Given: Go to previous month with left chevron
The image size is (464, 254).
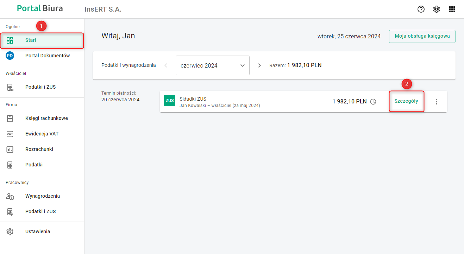Looking at the screenshot, I should [166, 65].
